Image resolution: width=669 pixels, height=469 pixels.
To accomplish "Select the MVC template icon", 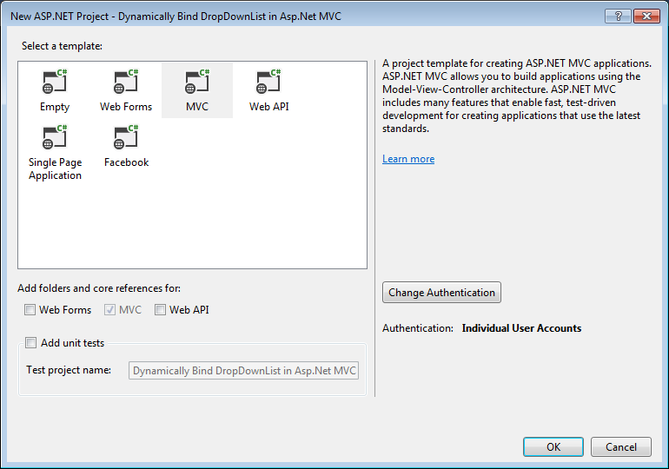I will tap(197, 82).
